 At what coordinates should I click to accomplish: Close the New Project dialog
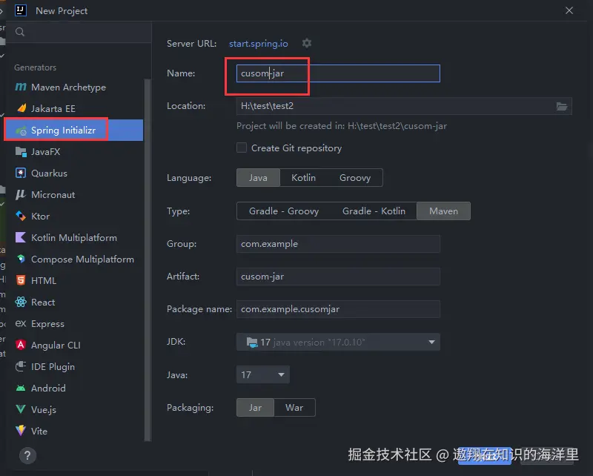coord(569,10)
